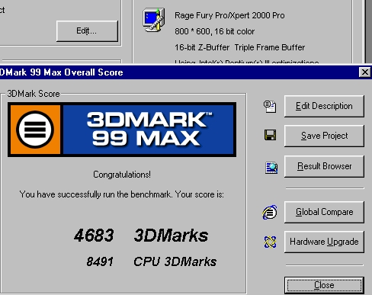This screenshot has width=372, height=295.
Task: Click the 4683 score value
Action: (x=94, y=236)
